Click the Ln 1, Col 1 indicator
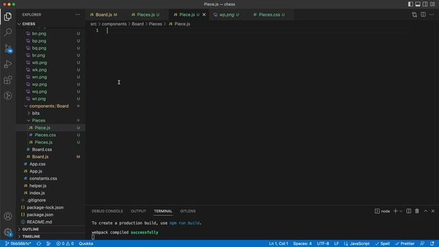 click(x=278, y=244)
